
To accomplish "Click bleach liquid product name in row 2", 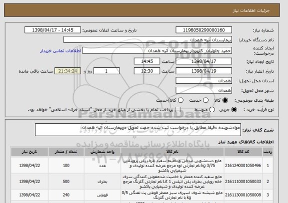I will [172, 182].
